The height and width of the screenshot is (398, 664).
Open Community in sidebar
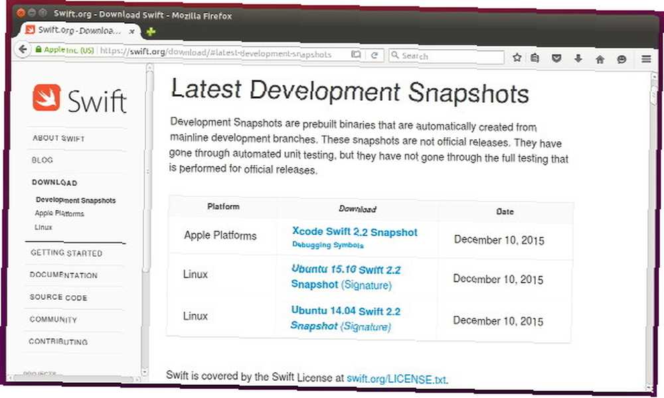(x=53, y=319)
